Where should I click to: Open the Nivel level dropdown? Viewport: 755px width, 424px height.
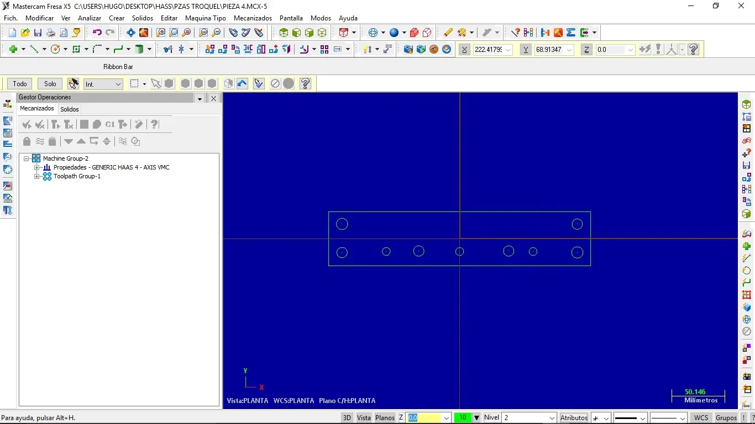[552, 417]
